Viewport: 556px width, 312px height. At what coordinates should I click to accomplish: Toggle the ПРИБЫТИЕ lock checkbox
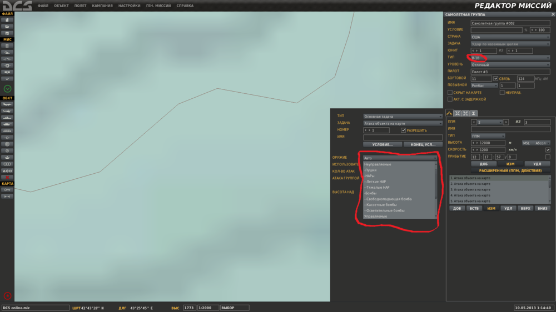(548, 157)
